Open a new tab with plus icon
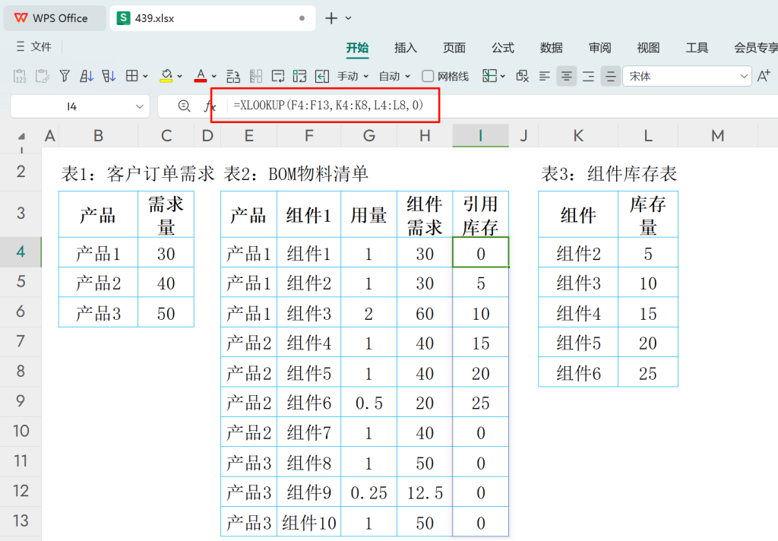778x541 pixels. 331,18
